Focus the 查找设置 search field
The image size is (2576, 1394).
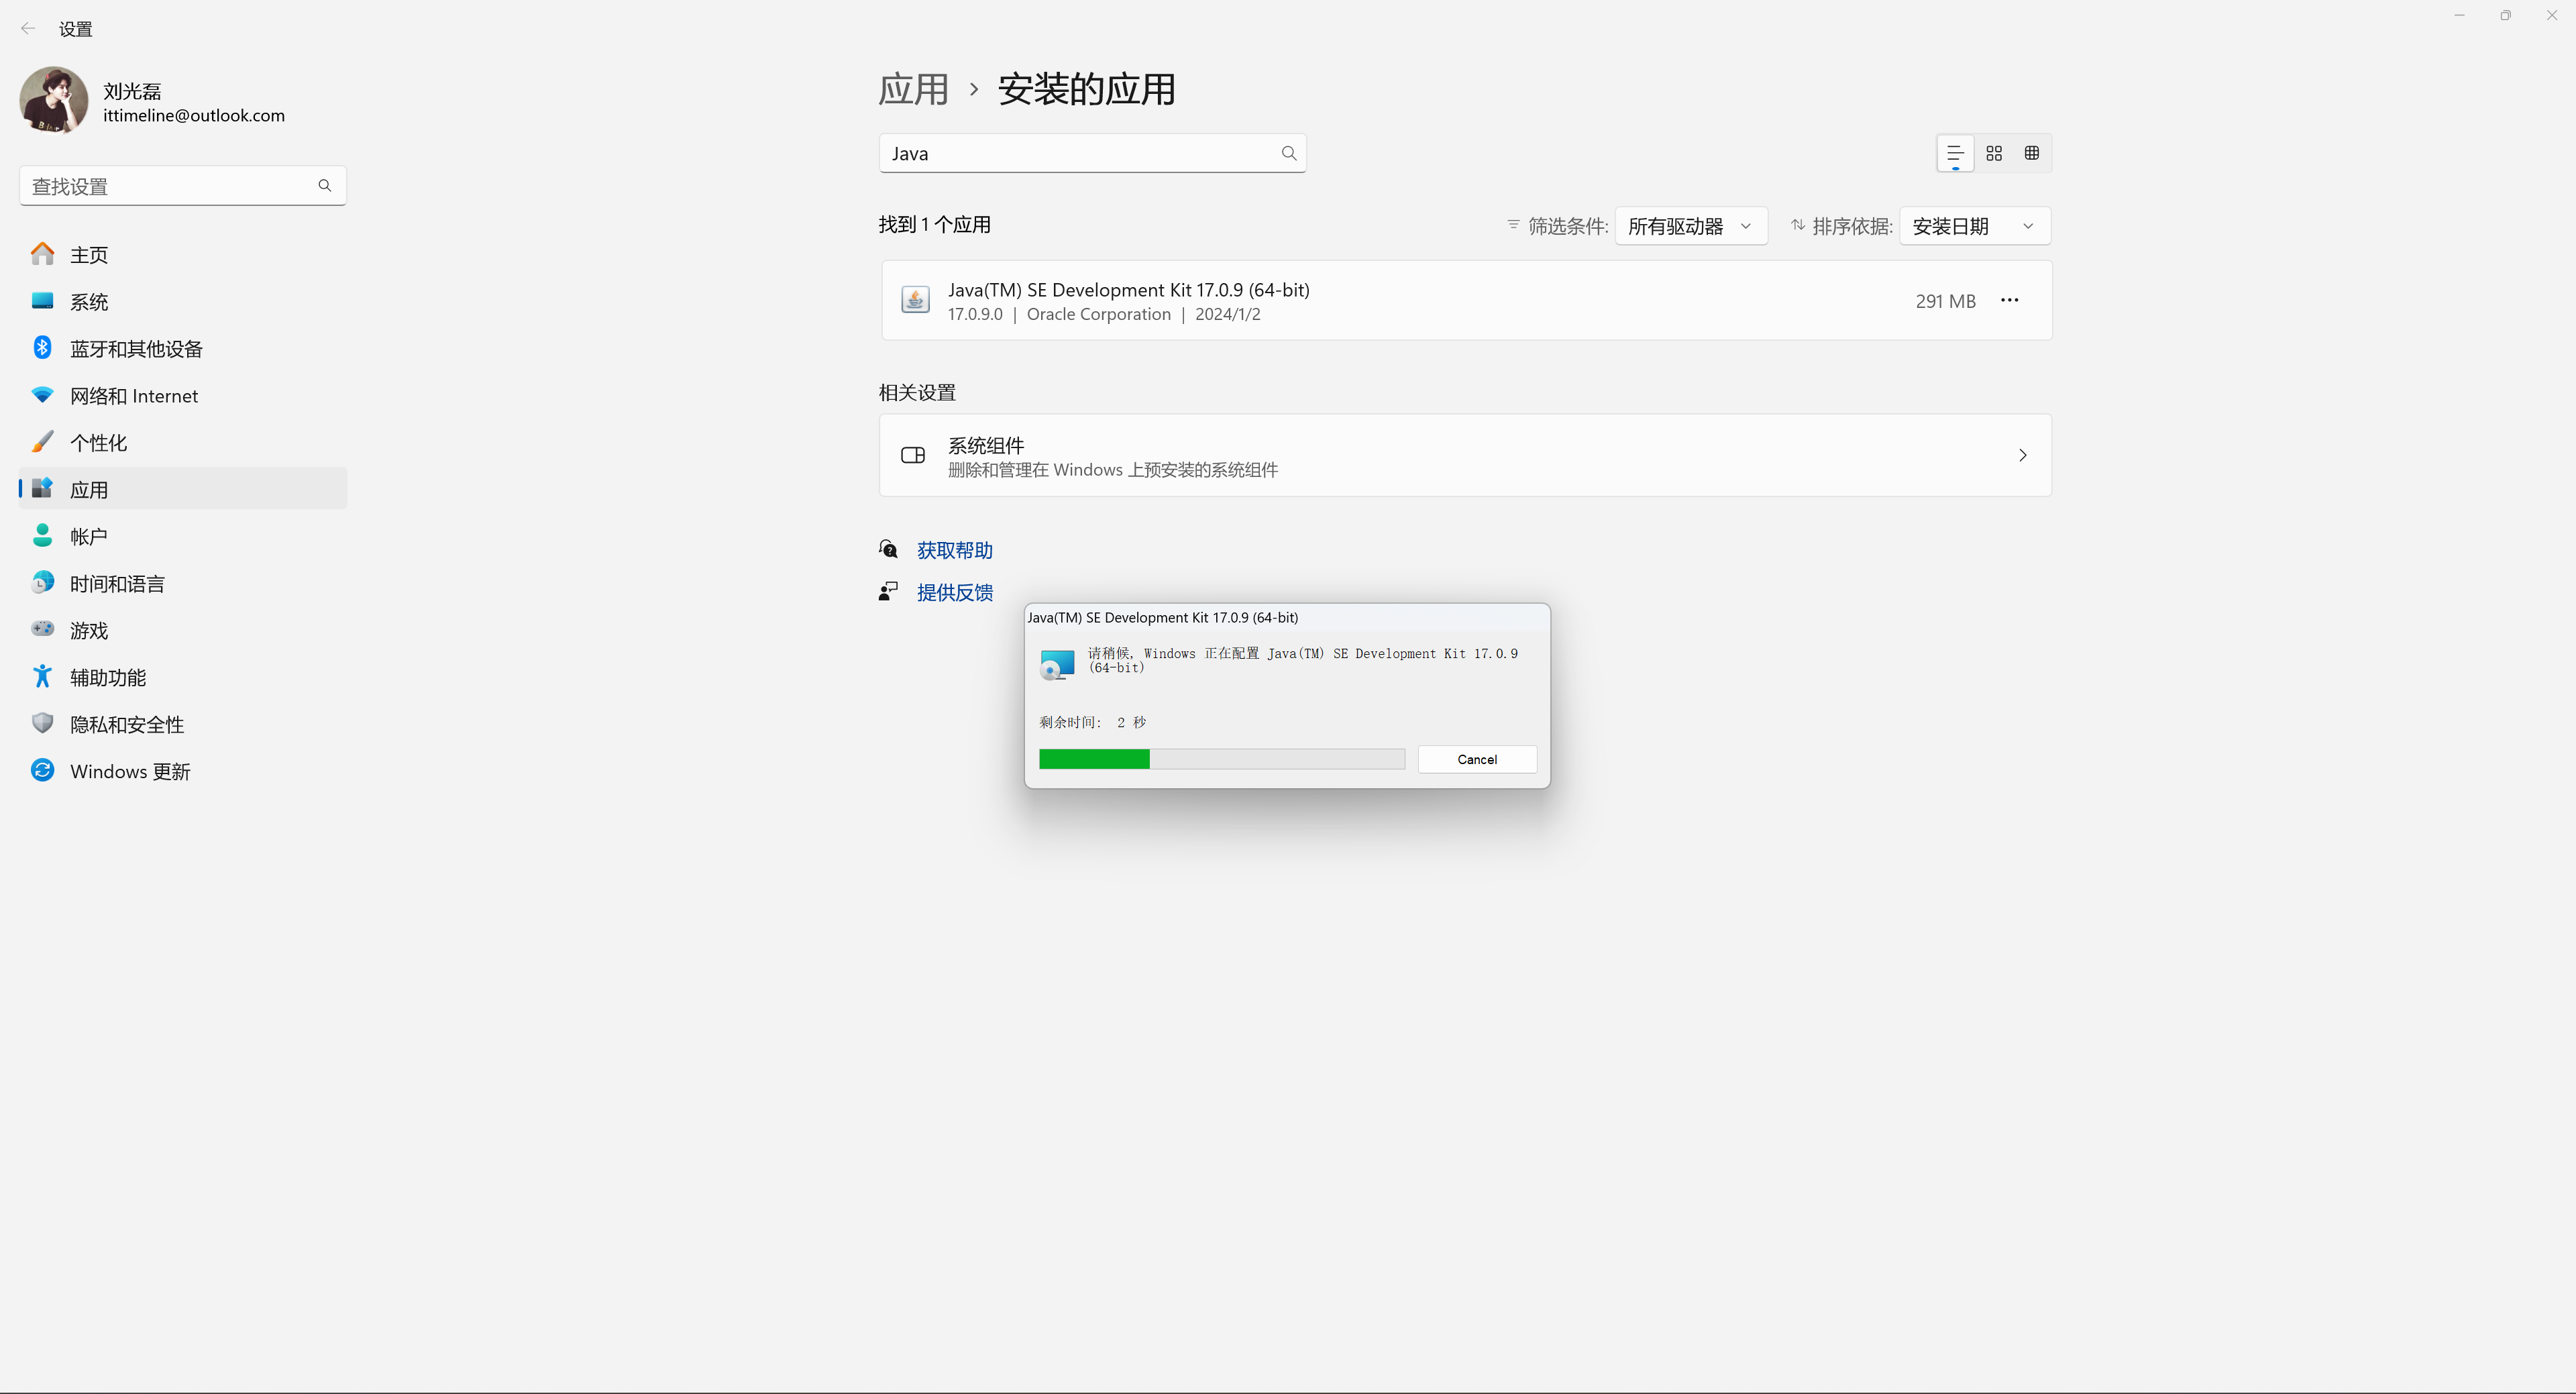(x=183, y=186)
